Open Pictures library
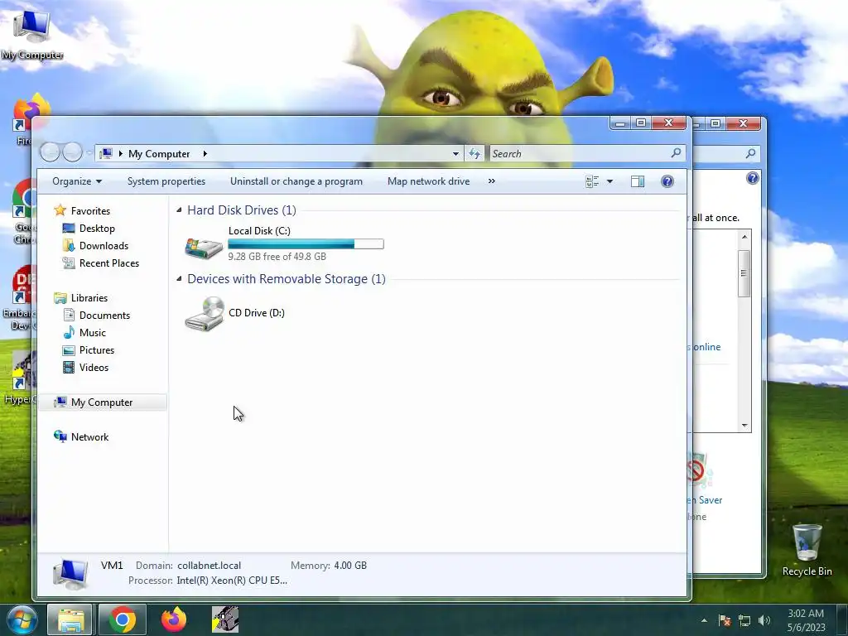Image resolution: width=848 pixels, height=636 pixels. (97, 350)
